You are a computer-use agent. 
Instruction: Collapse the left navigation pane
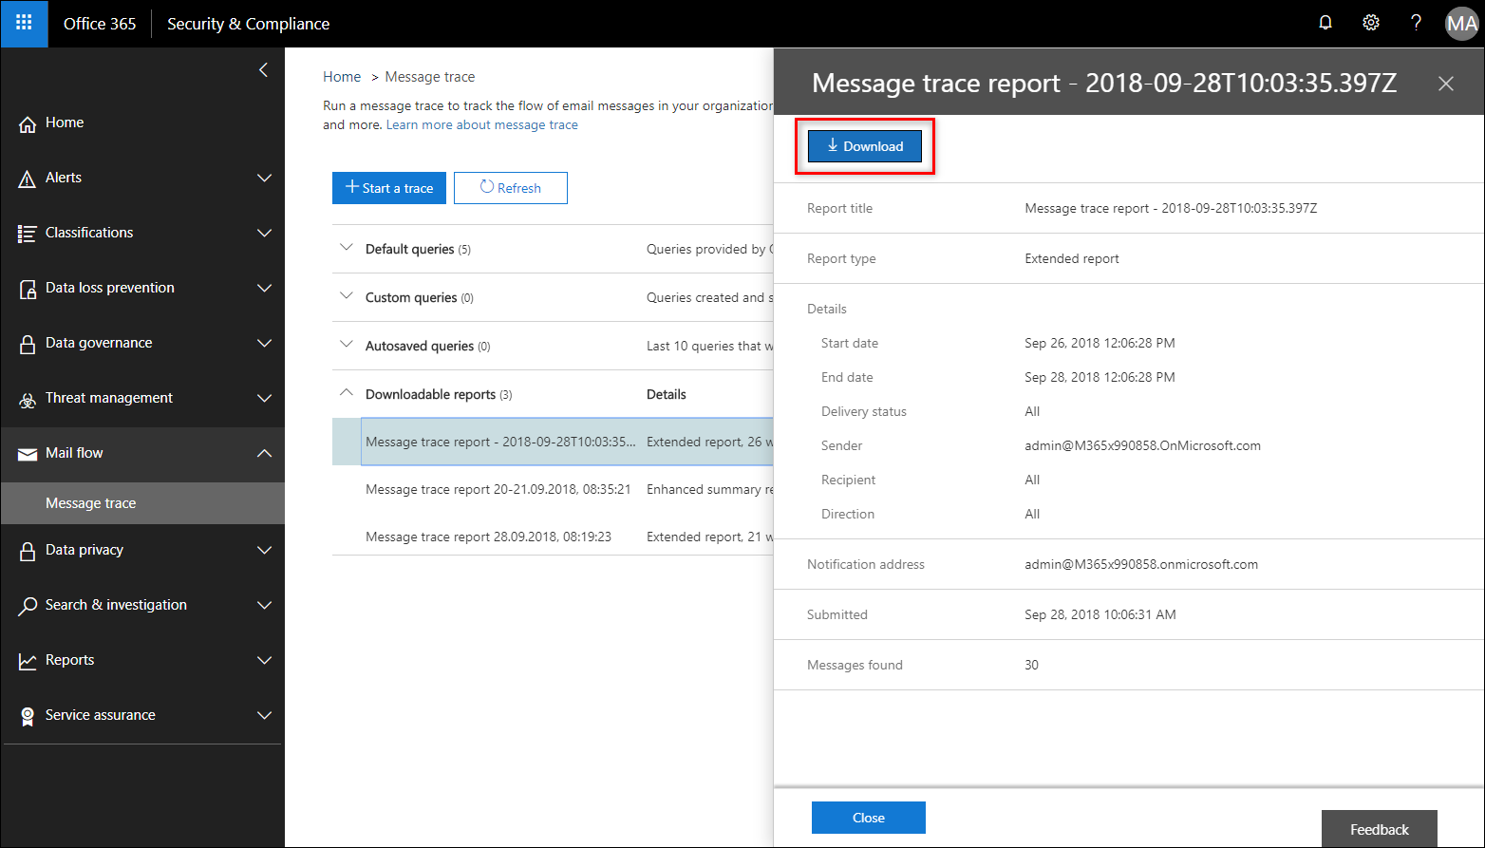(x=263, y=69)
